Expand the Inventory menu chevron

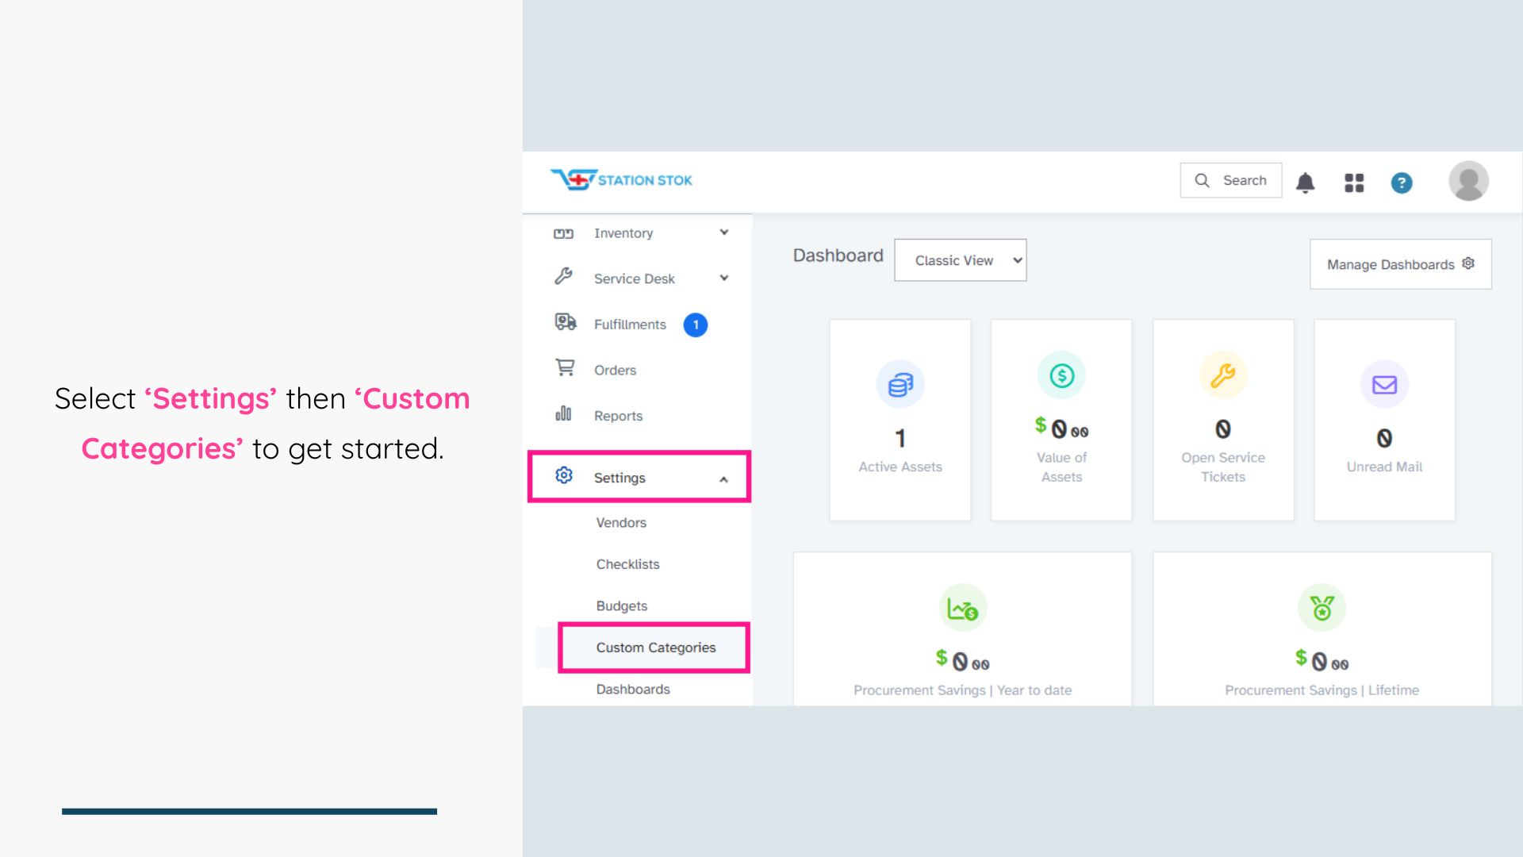(723, 233)
